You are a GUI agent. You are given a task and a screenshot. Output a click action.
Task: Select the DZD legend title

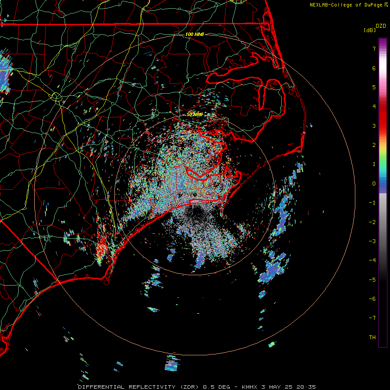381,26
